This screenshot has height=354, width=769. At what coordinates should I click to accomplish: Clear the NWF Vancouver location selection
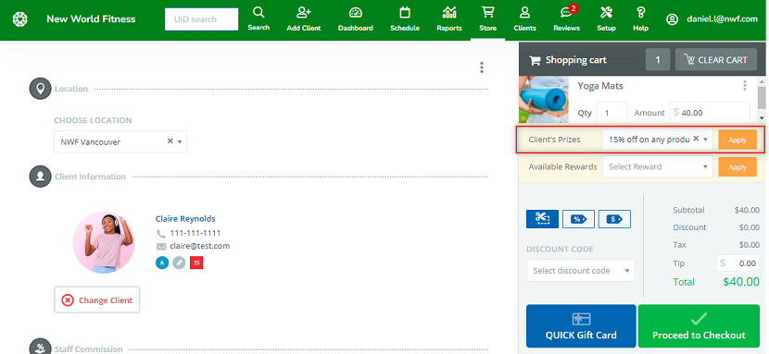click(170, 140)
